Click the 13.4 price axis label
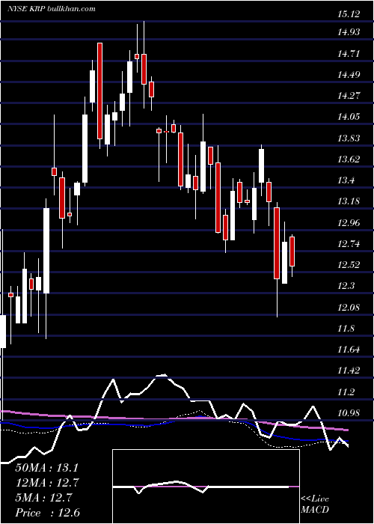This screenshot has width=374, height=524. 346,180
